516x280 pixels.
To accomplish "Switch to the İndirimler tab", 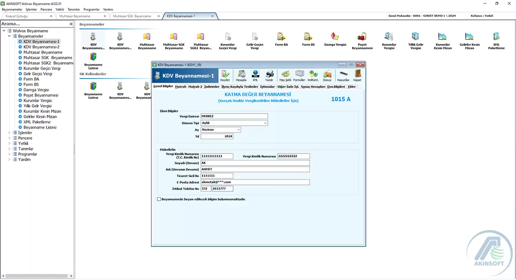I will 212,87.
